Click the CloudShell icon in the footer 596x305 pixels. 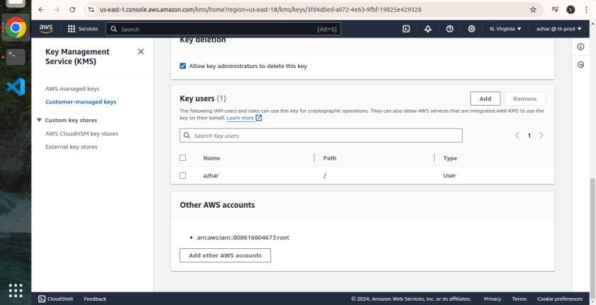42,299
